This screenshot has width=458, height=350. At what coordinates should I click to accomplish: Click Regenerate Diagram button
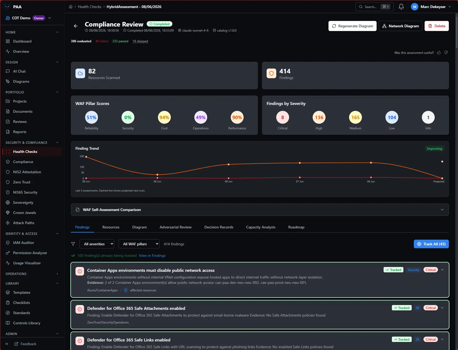point(353,26)
